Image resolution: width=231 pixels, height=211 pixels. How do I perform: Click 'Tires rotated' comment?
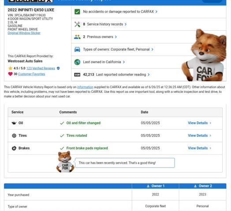pos(77,135)
